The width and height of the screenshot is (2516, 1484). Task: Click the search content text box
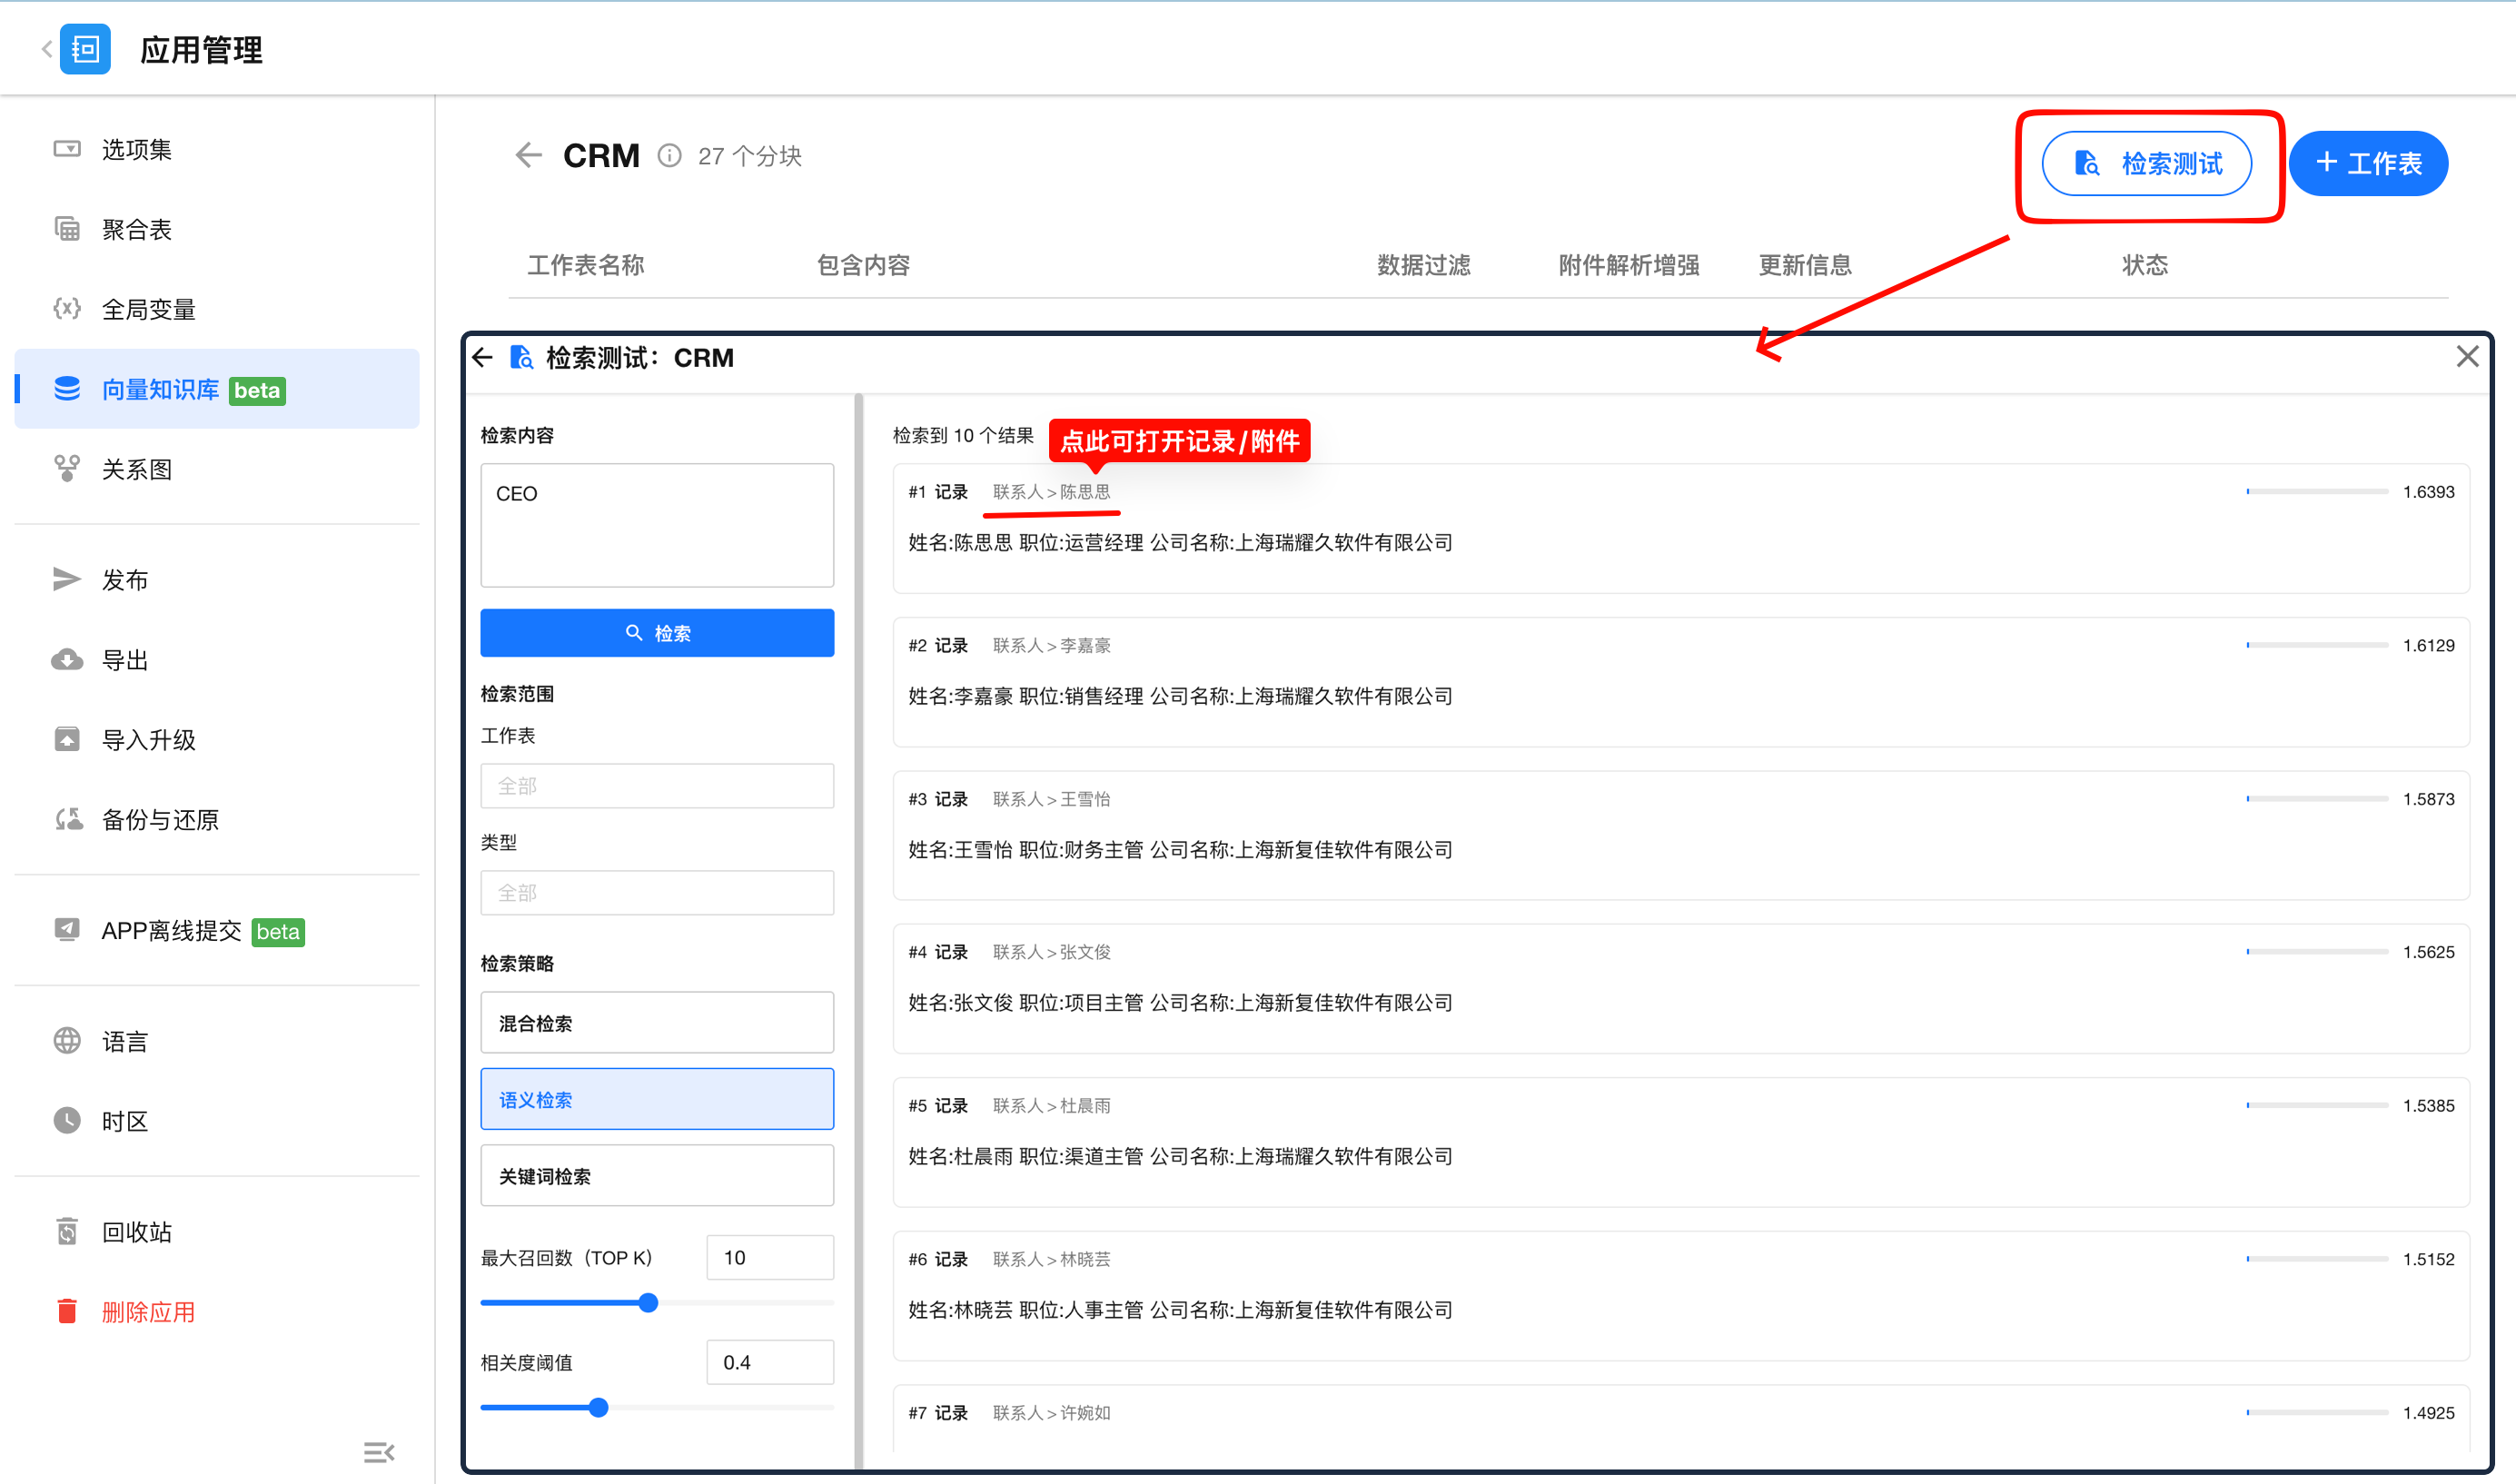[657, 525]
